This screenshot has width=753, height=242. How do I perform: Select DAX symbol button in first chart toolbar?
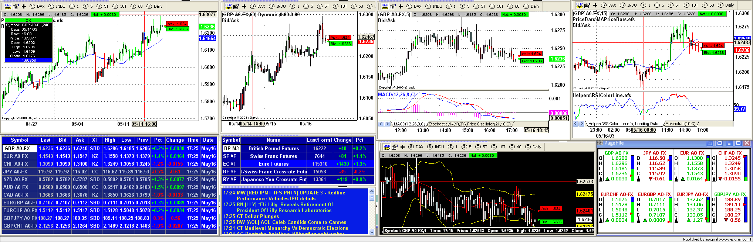pos(37,6)
